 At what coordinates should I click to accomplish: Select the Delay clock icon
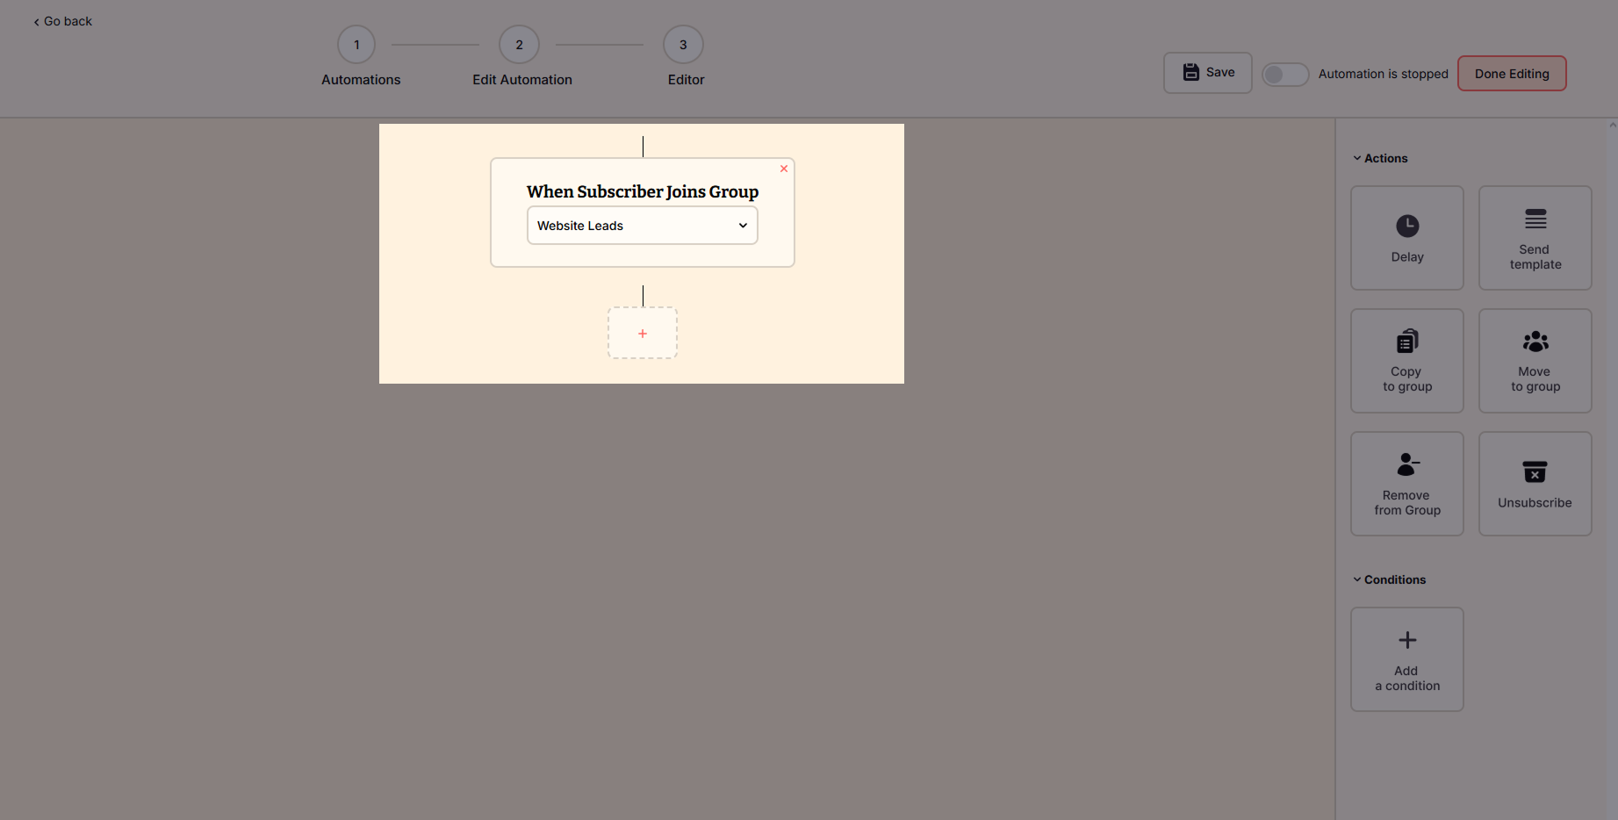point(1406,227)
